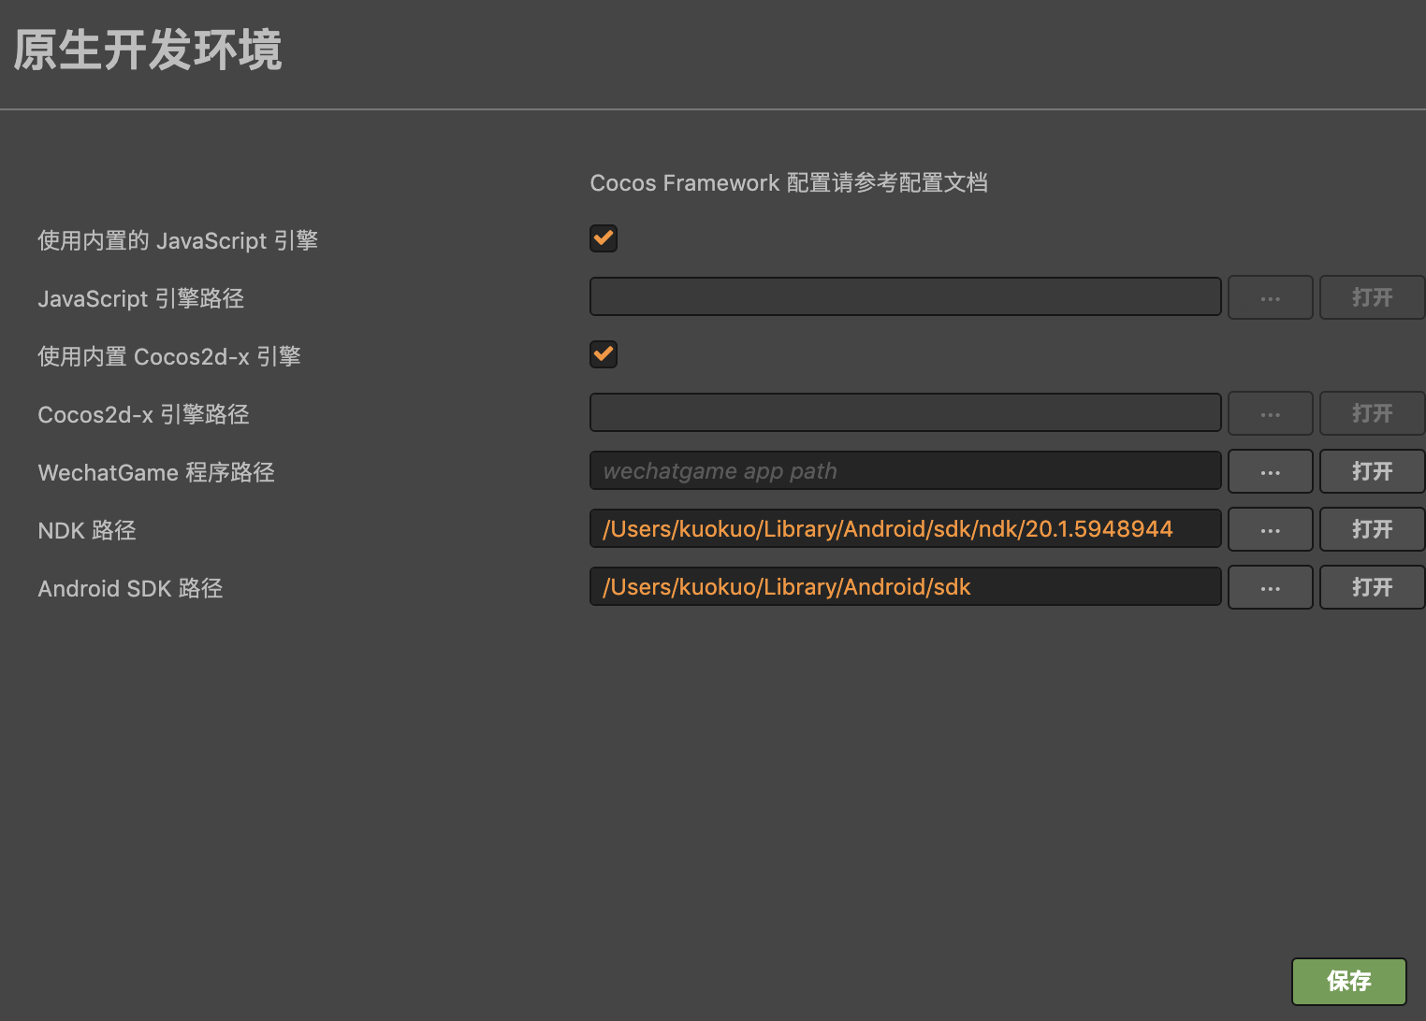Open the NDK path folder (打开)
Viewport: 1426px width, 1021px height.
pyautogui.click(x=1372, y=529)
